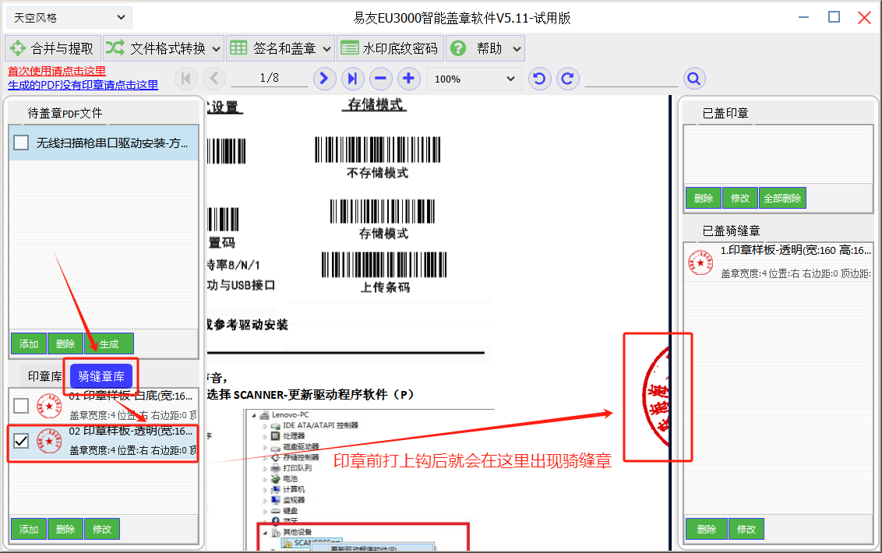The image size is (882, 553).
Task: Rotate the page clockwise
Action: pyautogui.click(x=567, y=79)
